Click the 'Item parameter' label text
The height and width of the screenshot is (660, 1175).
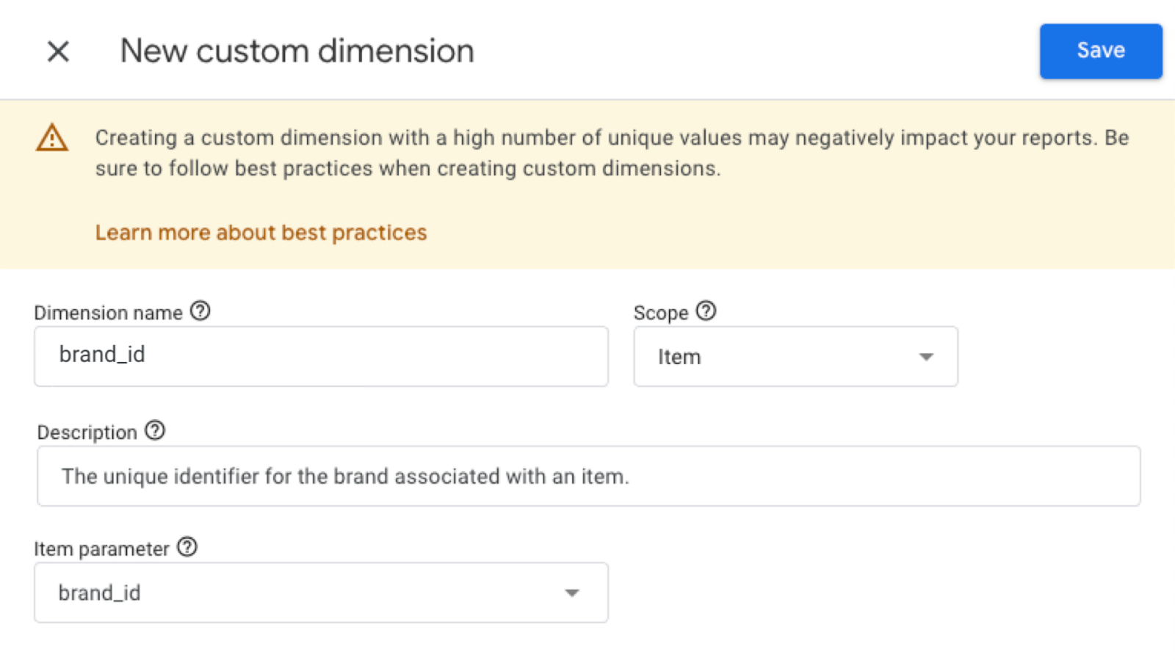pyautogui.click(x=101, y=549)
